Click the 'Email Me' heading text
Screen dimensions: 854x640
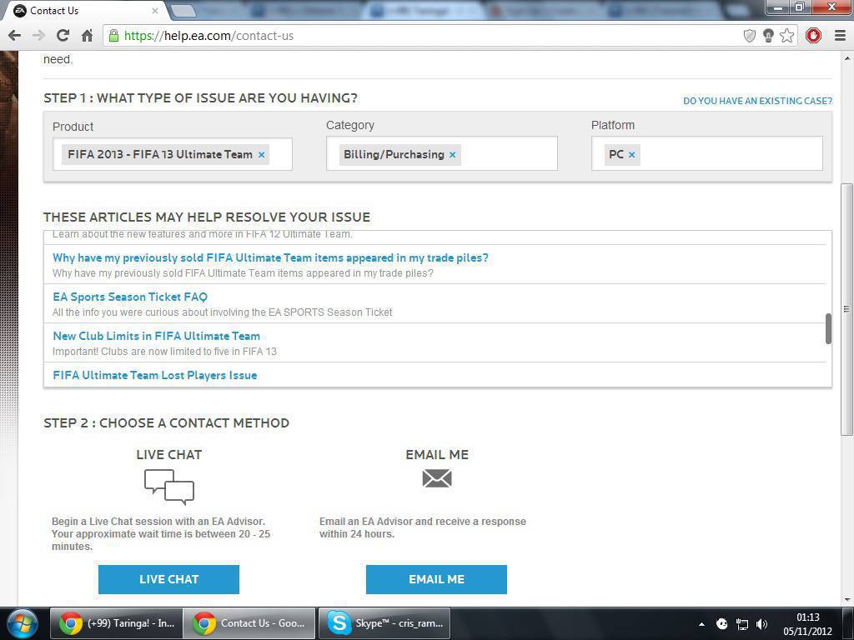coord(437,455)
